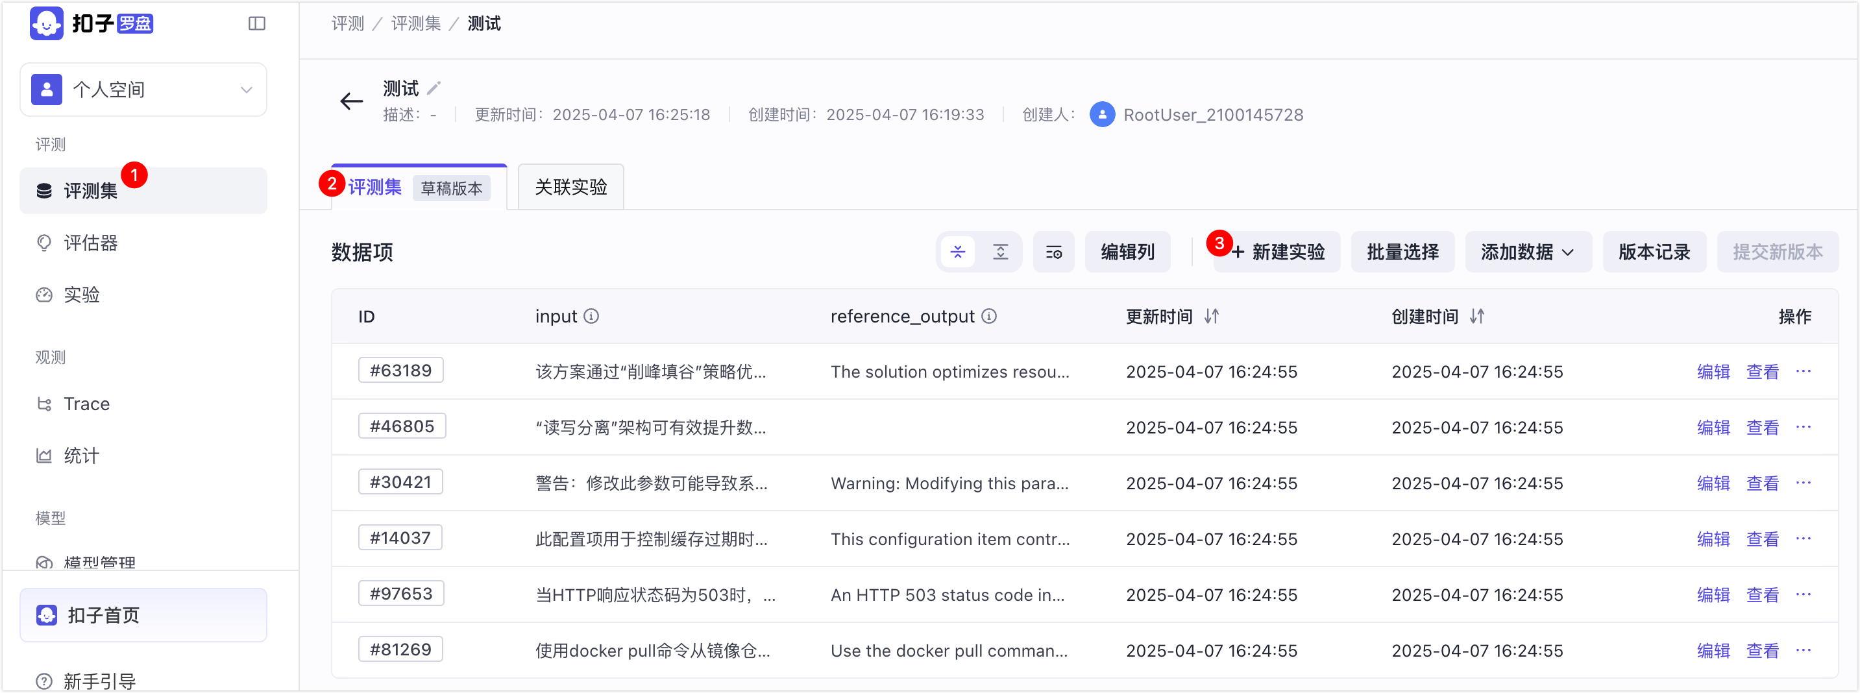Open more options for row #63189
Viewport: 1860px width, 693px height.
(1803, 371)
